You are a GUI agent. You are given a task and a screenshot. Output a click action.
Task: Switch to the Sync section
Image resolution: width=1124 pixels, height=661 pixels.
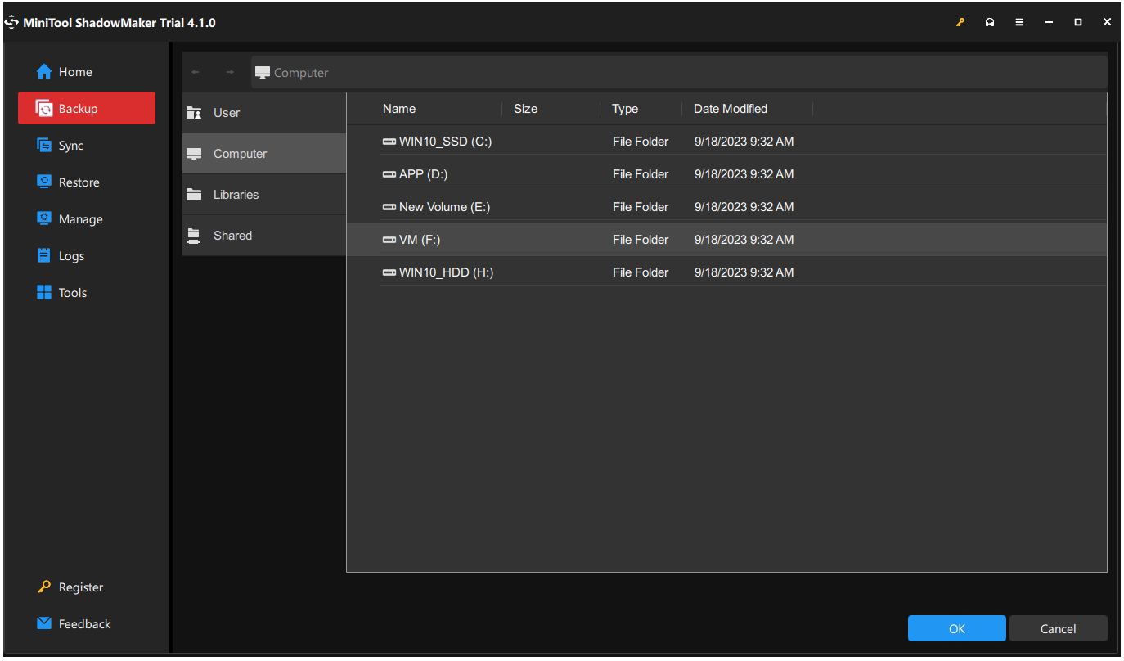click(87, 146)
